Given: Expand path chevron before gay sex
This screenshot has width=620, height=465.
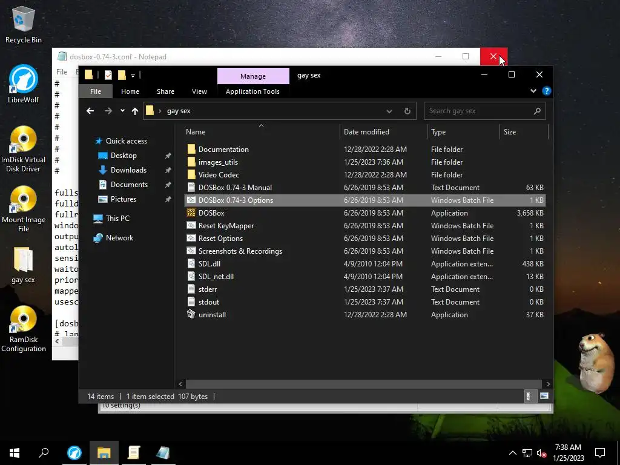Looking at the screenshot, I should point(160,111).
